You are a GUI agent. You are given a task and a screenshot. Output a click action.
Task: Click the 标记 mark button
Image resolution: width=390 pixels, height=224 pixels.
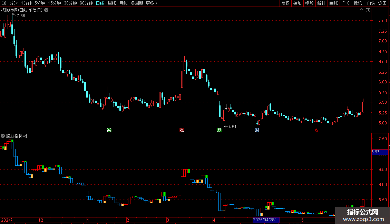358,3
